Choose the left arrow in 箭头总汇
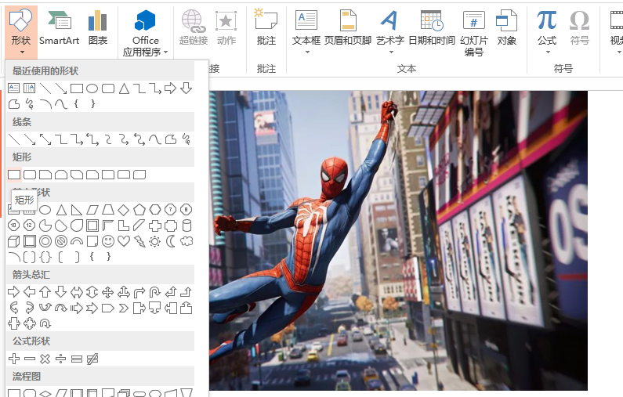Viewport: 623px width, 397px height. tap(30, 292)
